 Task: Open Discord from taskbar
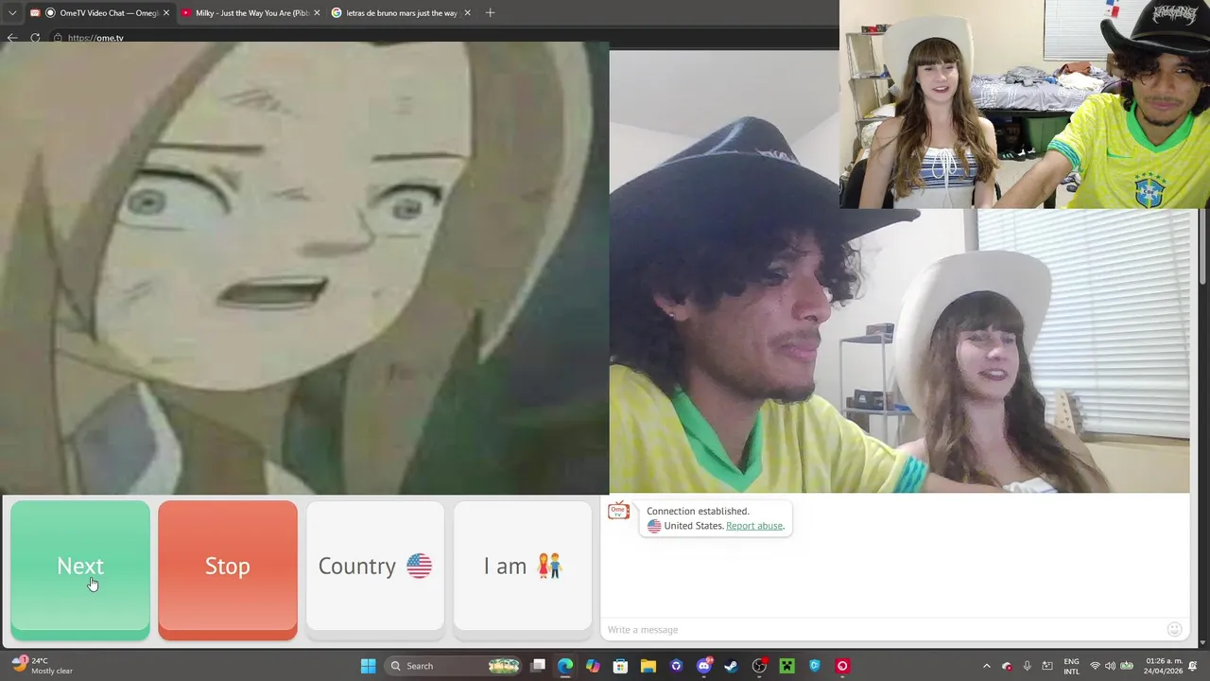pyautogui.click(x=703, y=666)
